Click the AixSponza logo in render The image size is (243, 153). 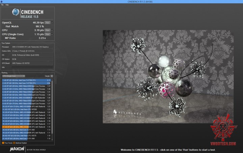[x=127, y=113]
